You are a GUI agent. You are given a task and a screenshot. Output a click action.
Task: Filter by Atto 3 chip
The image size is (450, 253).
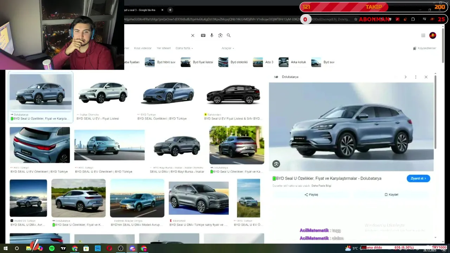[263, 62]
